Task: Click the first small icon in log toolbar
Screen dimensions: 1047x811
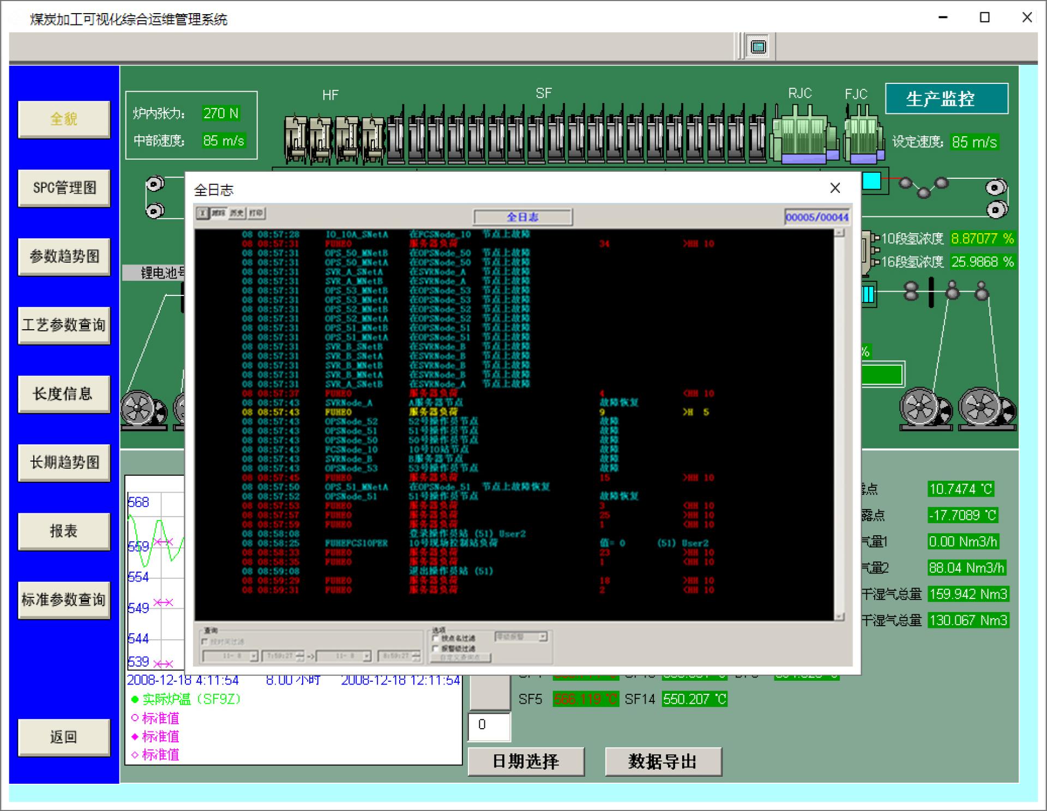Action: coord(202,213)
